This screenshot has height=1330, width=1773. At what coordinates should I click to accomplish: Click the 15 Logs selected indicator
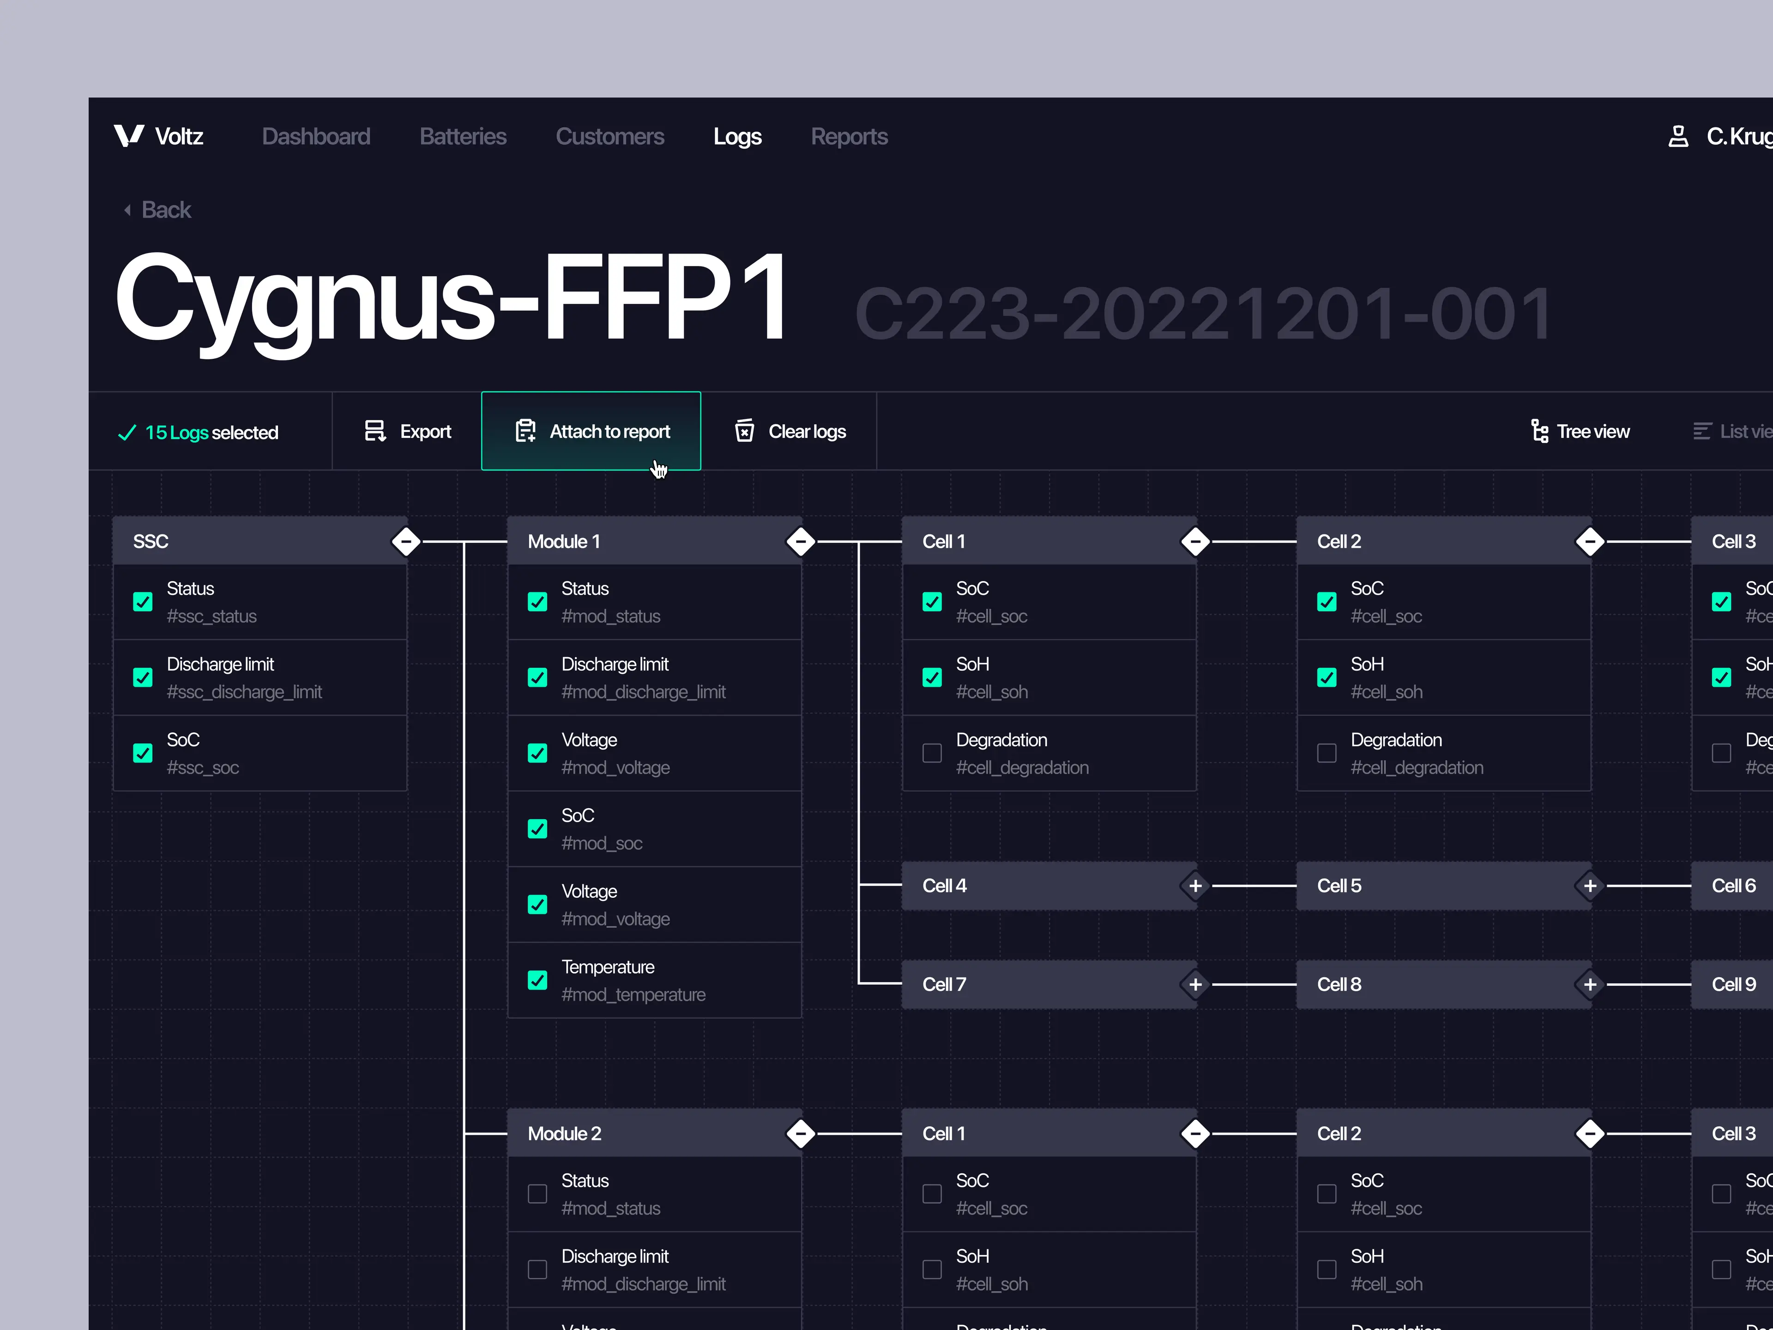coord(199,432)
